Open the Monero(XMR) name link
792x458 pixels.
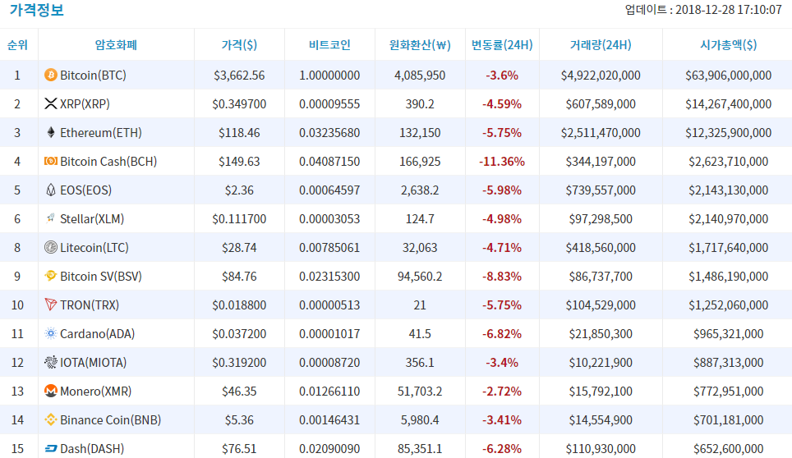pyautogui.click(x=96, y=392)
